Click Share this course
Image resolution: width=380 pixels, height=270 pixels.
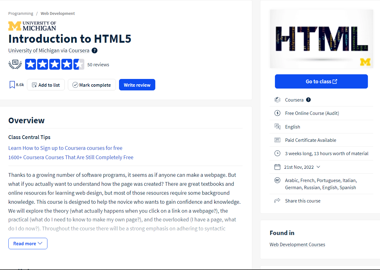tap(303, 201)
